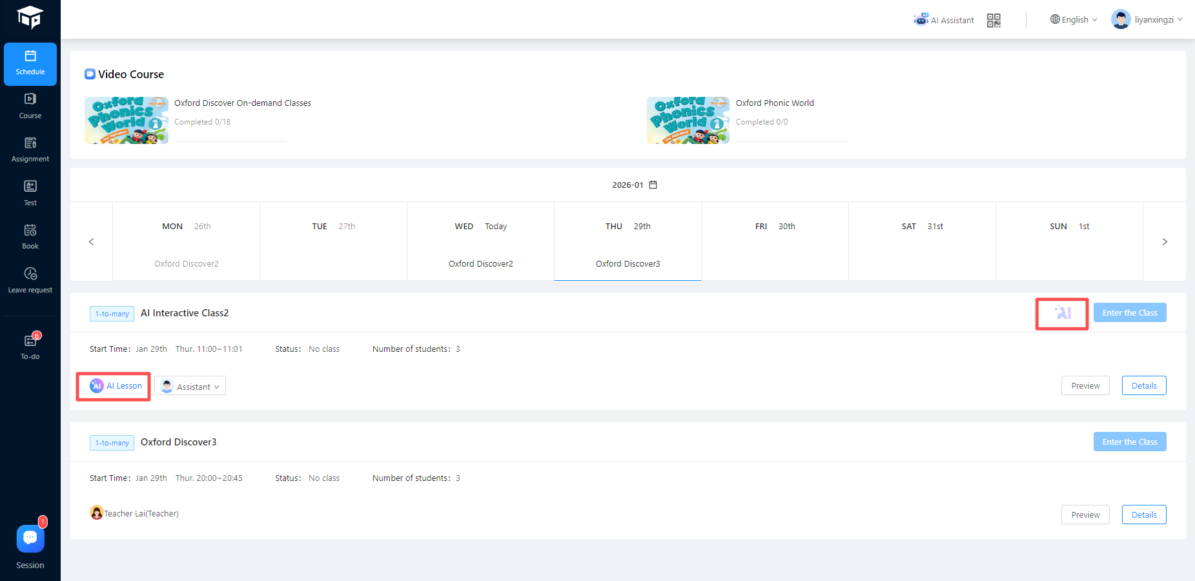Open the Book section in sidebar

click(30, 236)
